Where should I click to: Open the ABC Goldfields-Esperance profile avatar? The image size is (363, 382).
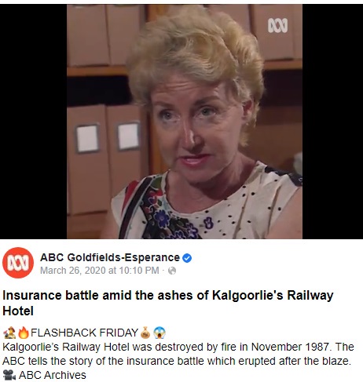pyautogui.click(x=18, y=263)
